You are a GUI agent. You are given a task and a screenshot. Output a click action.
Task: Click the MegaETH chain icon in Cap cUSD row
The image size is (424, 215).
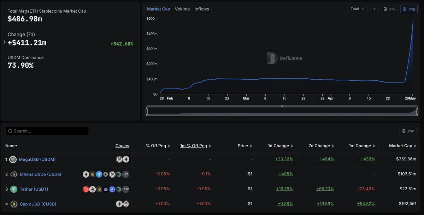[x=126, y=204]
